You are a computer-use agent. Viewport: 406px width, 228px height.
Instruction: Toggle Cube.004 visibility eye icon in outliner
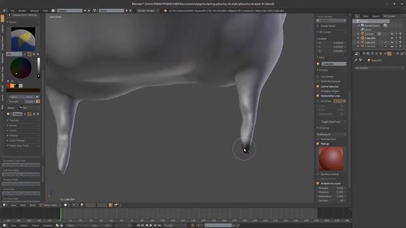pyautogui.click(x=392, y=38)
